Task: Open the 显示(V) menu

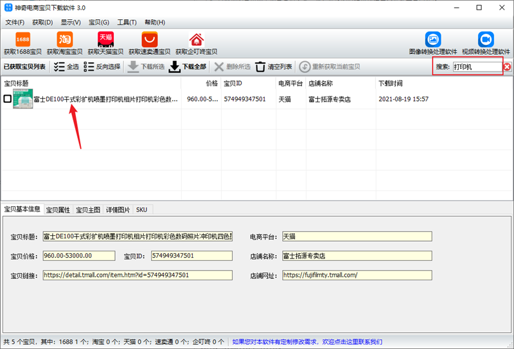Action: (x=71, y=22)
